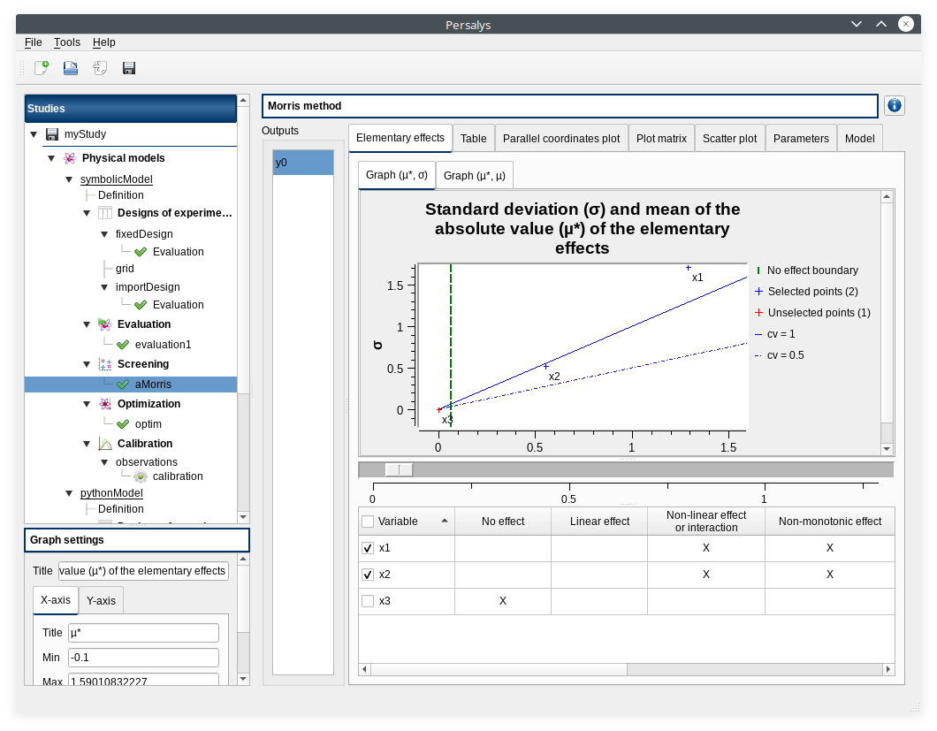Click the Screening node icon in the tree
Screen dimensions: 937x731
tap(105, 364)
